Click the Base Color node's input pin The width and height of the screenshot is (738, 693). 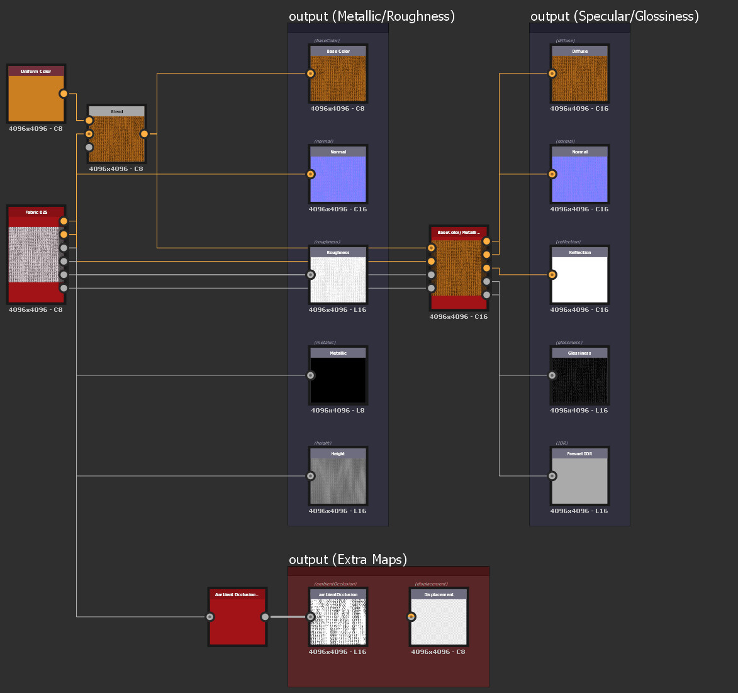[x=311, y=74]
